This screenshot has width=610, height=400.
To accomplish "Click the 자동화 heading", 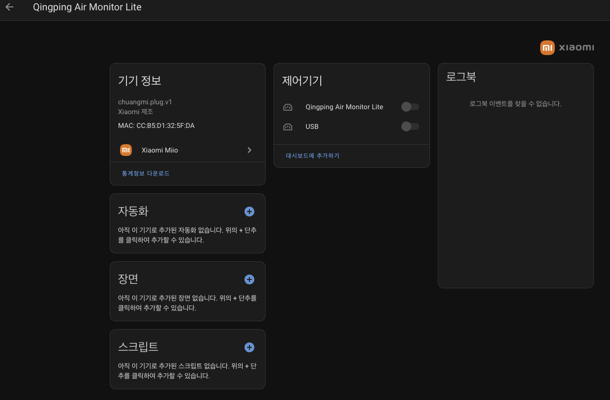I will (x=133, y=211).
